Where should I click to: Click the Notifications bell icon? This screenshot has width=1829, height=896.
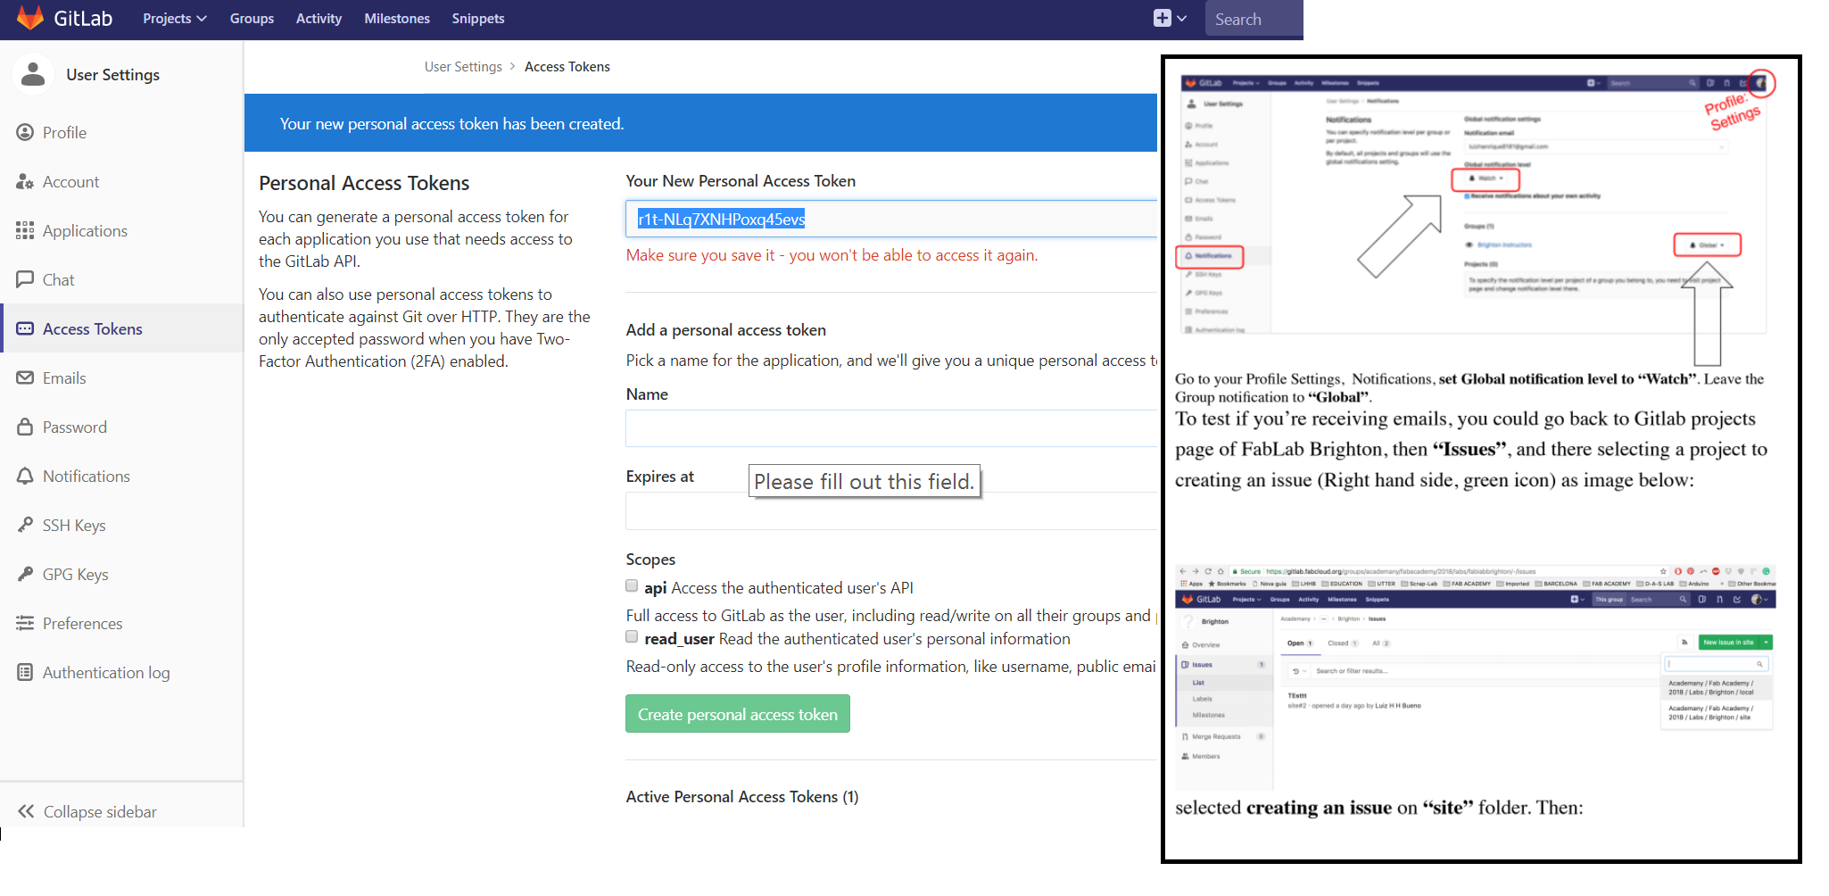(x=25, y=476)
